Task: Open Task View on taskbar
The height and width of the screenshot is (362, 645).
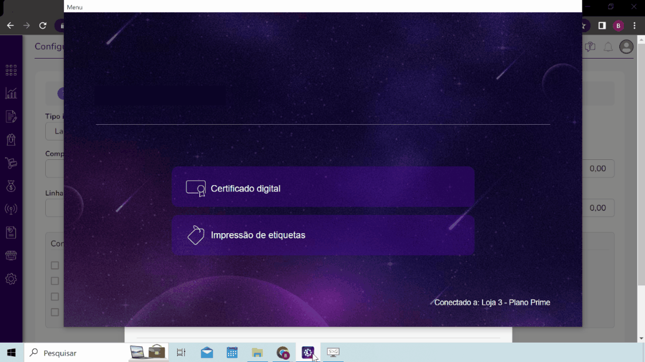Action: coord(181,353)
